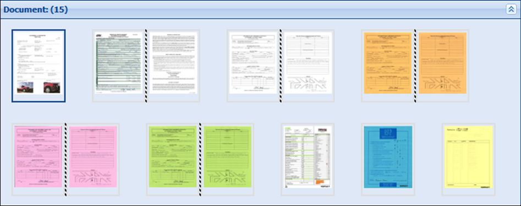
Task: Select the white form back page with diagram
Action: [308, 63]
